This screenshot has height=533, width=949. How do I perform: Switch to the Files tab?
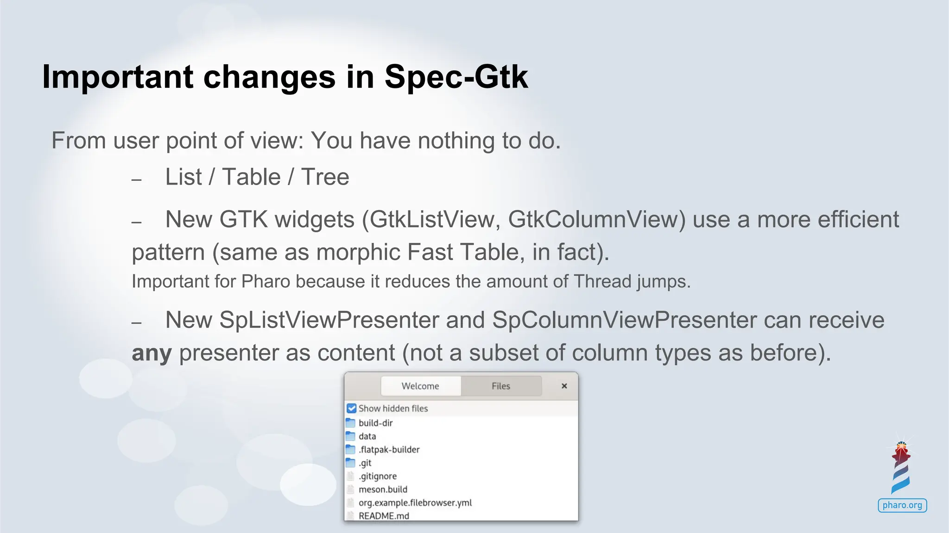coord(501,386)
